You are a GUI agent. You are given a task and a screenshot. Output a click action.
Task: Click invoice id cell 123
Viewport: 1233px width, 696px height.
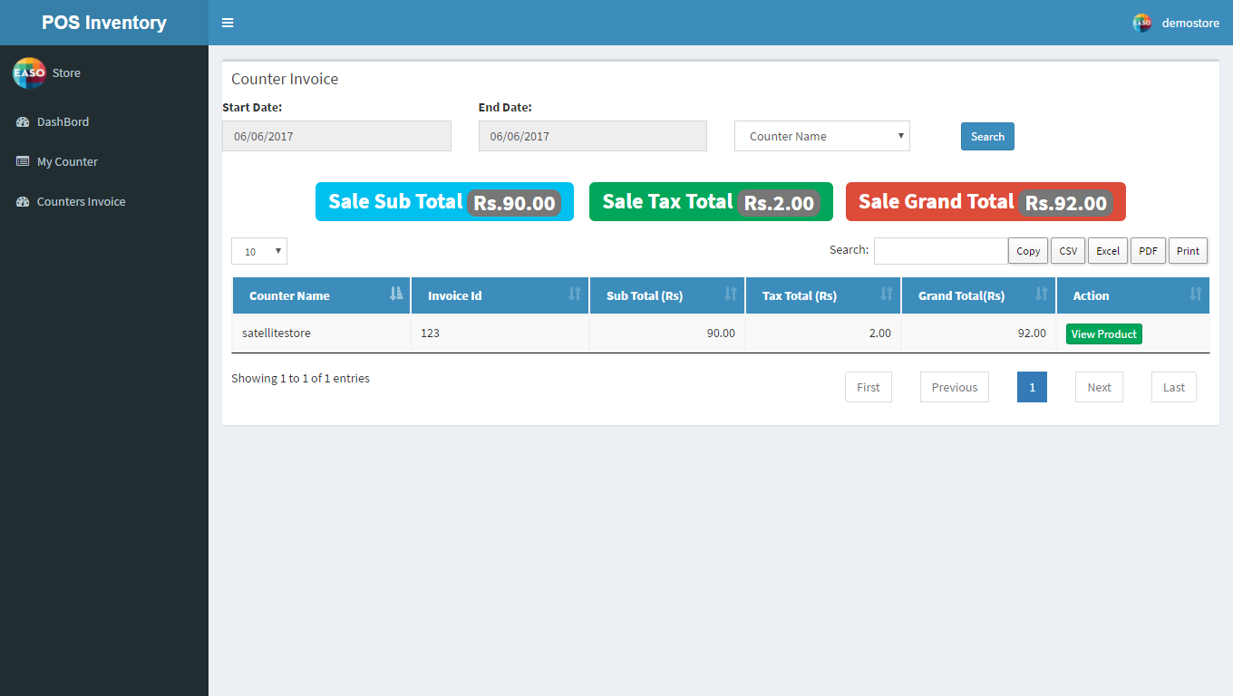coord(500,333)
